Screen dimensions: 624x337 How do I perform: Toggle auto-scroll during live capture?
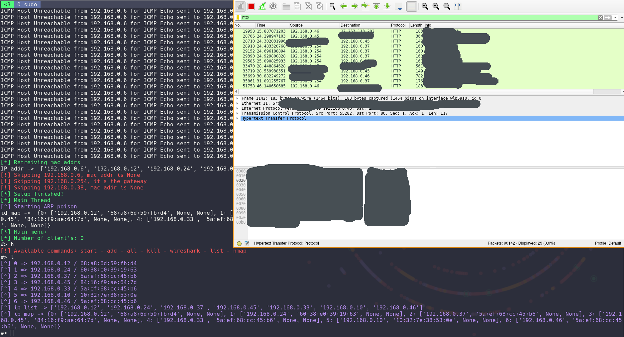(x=398, y=6)
